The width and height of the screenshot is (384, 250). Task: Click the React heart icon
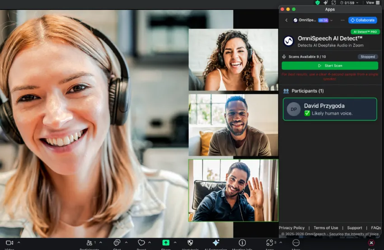[141, 243]
